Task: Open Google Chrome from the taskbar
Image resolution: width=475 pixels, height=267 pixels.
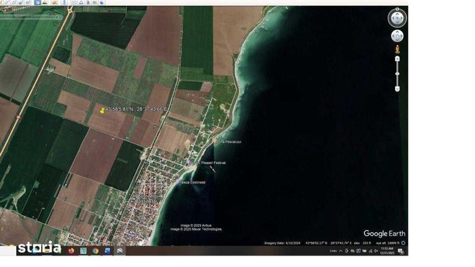Action: click(x=96, y=251)
